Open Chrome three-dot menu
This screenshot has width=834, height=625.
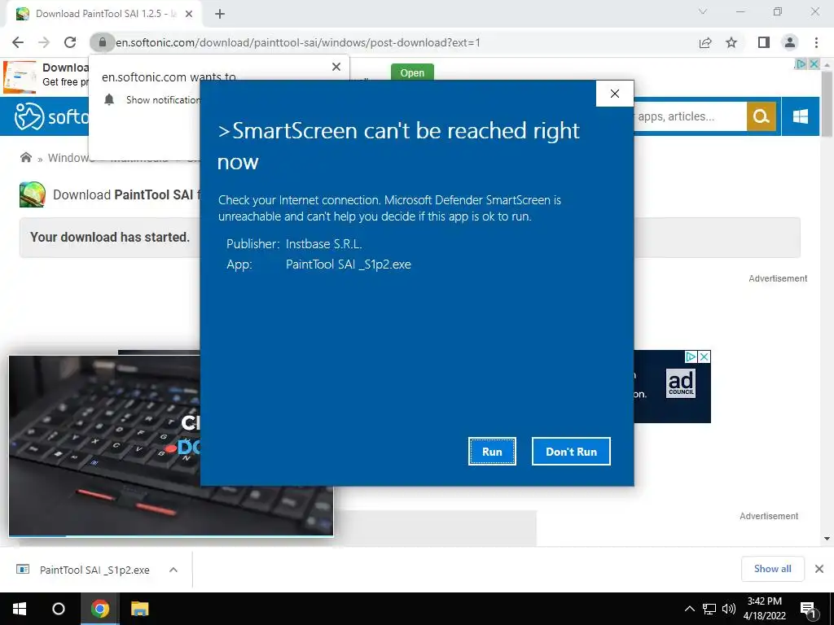(816, 42)
